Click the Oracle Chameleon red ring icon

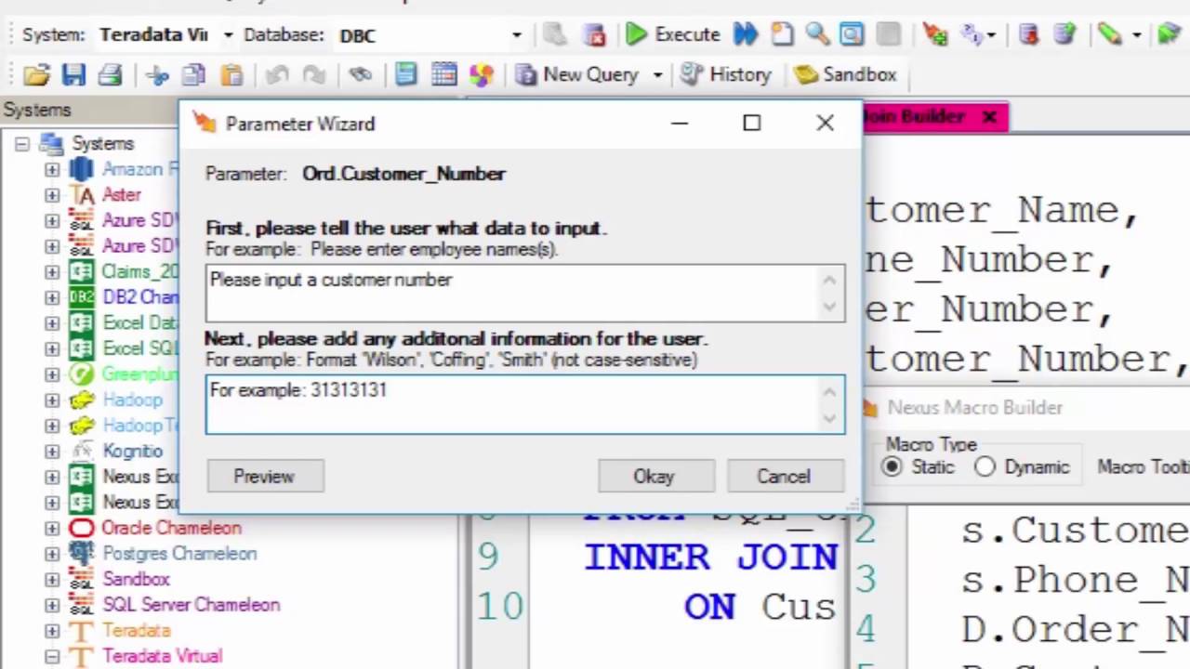pos(82,528)
